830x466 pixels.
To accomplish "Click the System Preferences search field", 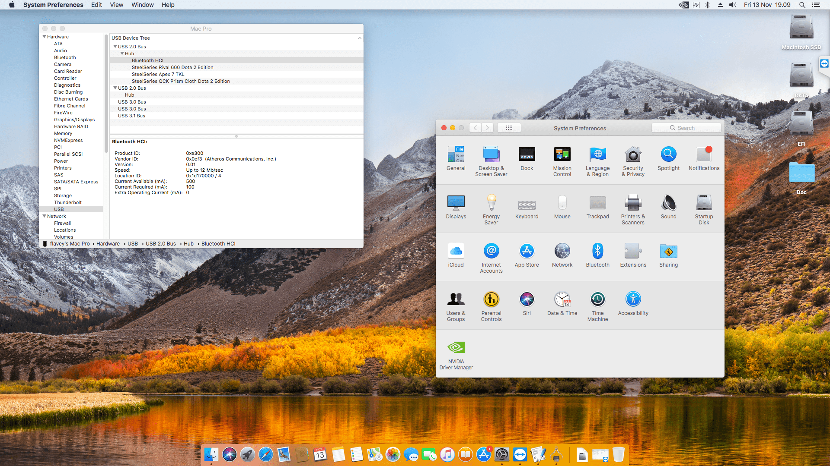I will click(686, 128).
